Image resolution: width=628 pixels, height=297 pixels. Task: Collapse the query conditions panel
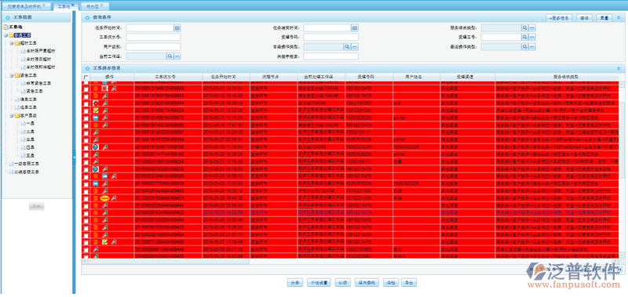pos(619,17)
